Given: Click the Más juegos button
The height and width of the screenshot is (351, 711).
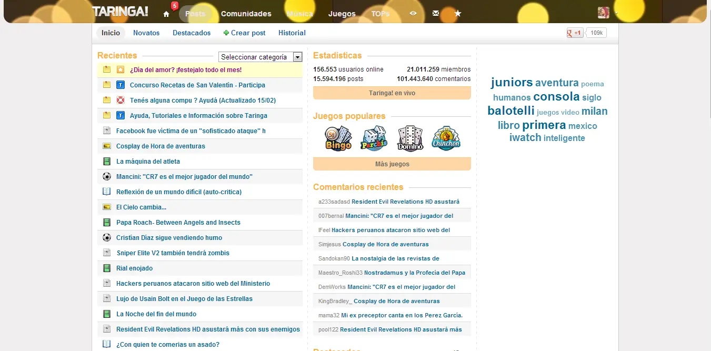Looking at the screenshot, I should click(x=392, y=164).
